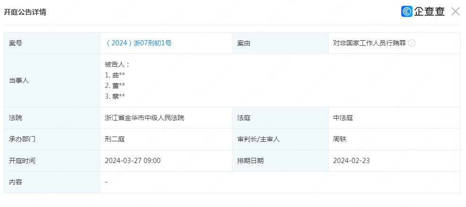Click the hearing time 2024-03-27 09:00
466x207 pixels.
pyautogui.click(x=133, y=161)
